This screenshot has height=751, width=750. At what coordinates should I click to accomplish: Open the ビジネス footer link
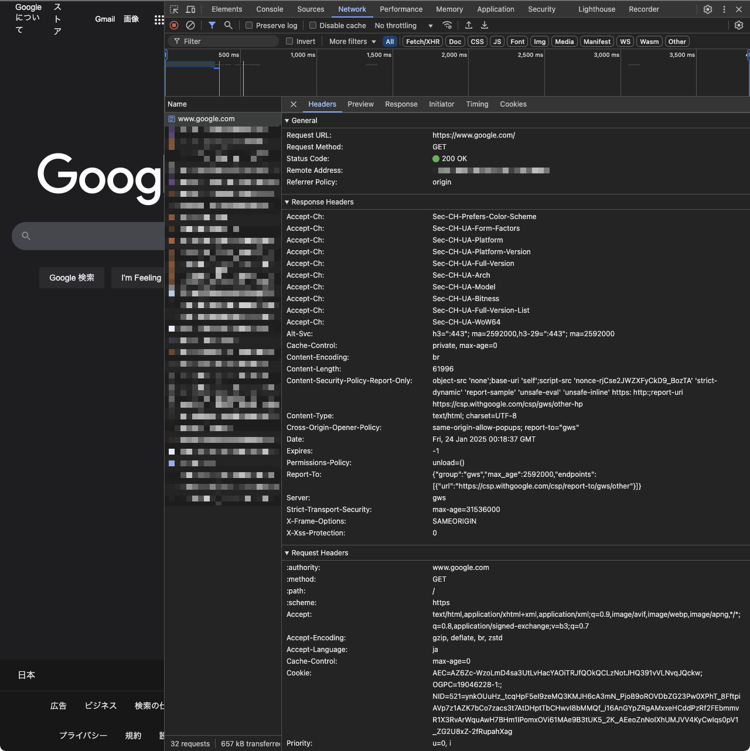[101, 706]
